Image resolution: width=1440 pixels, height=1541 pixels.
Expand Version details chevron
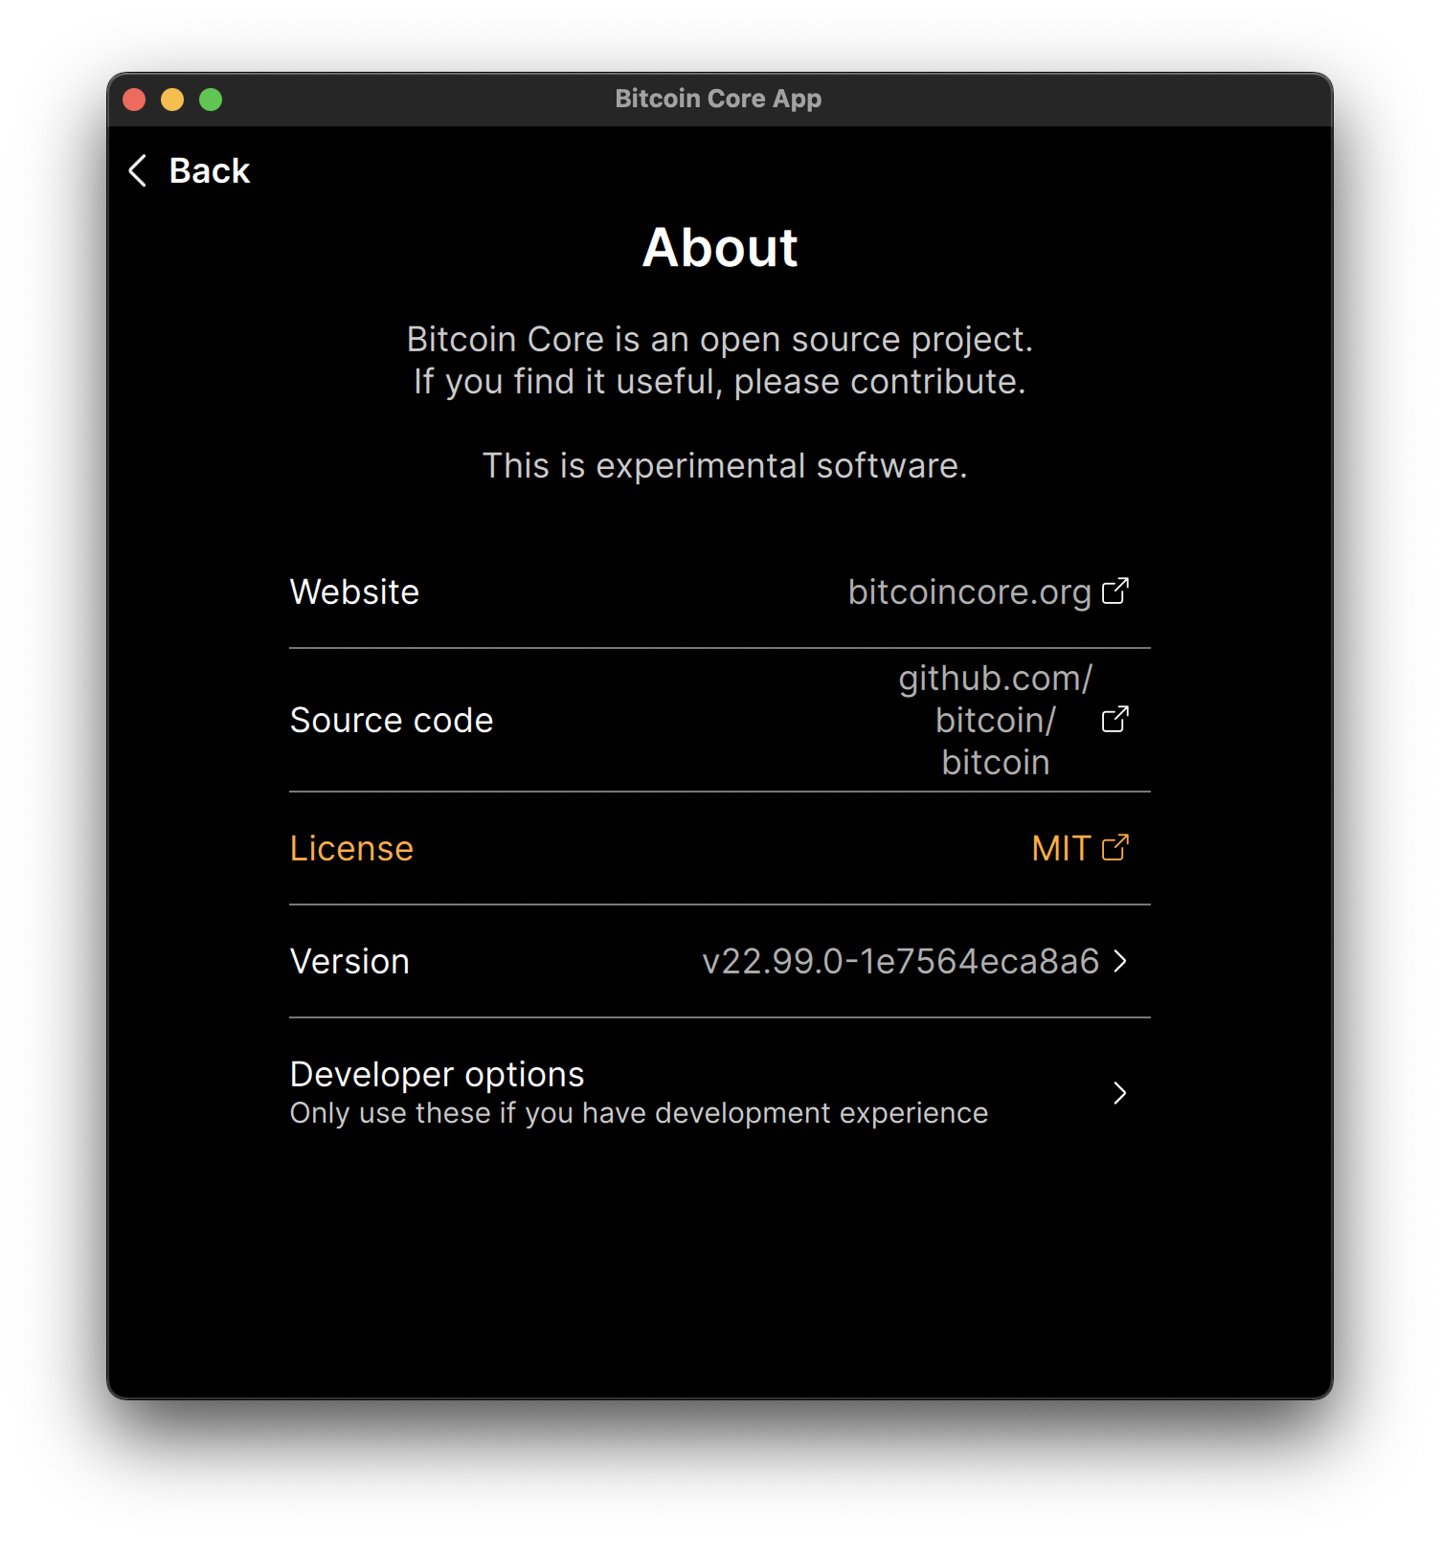click(1120, 961)
